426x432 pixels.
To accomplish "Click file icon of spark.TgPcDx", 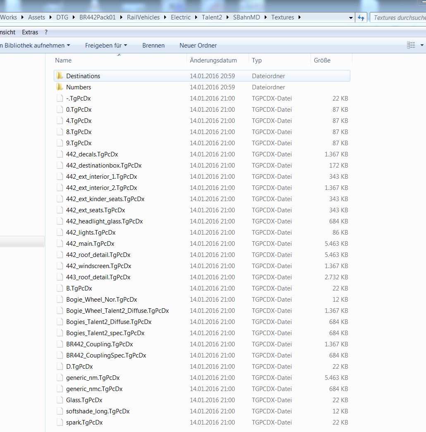I will pos(60,422).
